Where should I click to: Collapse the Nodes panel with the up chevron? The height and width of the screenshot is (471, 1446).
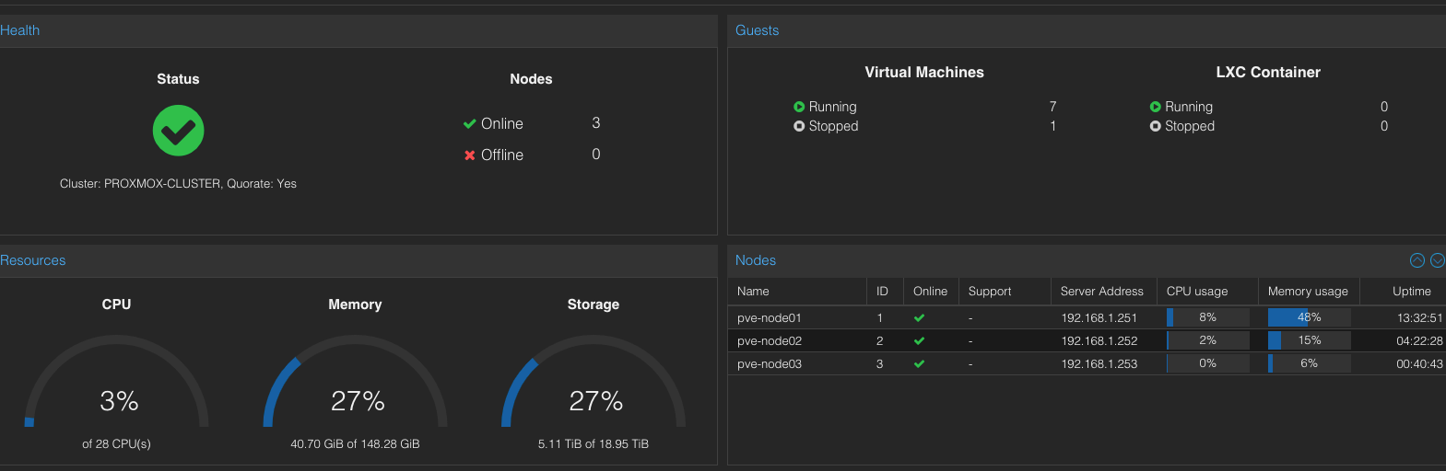(1417, 260)
